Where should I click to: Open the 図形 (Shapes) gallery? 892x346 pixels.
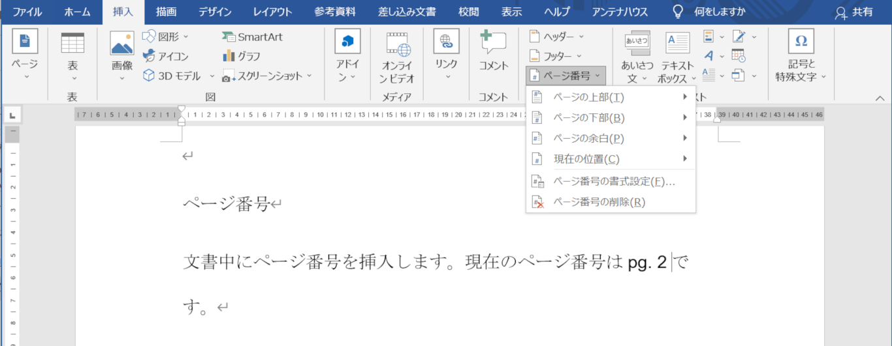(165, 36)
